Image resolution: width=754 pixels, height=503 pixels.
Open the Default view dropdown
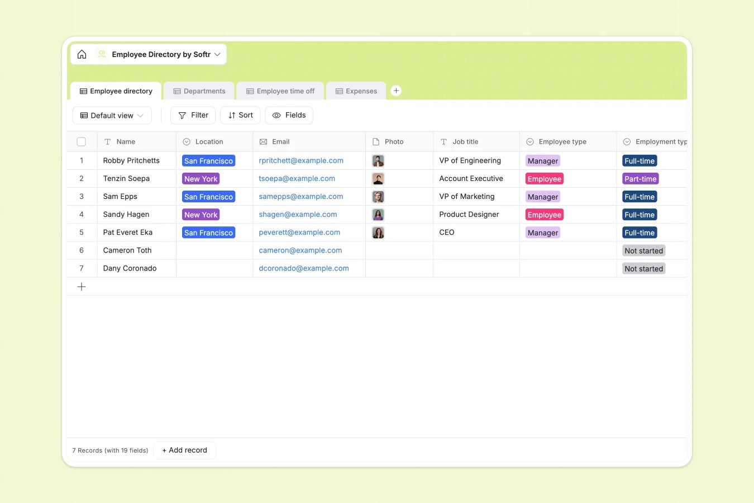tap(112, 115)
